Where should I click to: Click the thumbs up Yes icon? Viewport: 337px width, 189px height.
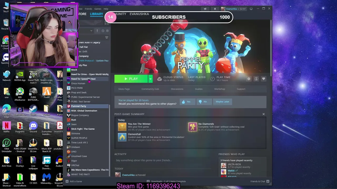[184, 102]
